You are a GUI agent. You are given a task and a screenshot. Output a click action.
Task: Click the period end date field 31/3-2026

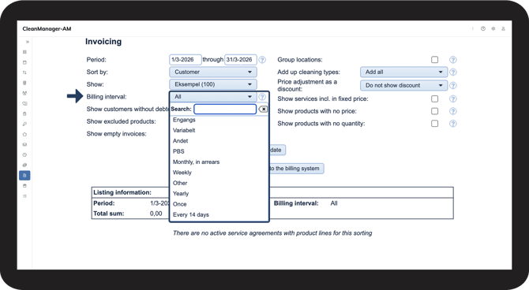click(241, 60)
